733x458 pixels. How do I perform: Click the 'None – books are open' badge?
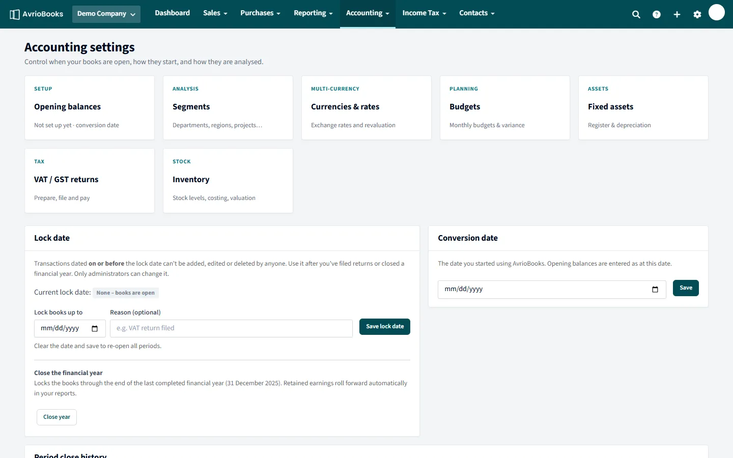(x=126, y=293)
